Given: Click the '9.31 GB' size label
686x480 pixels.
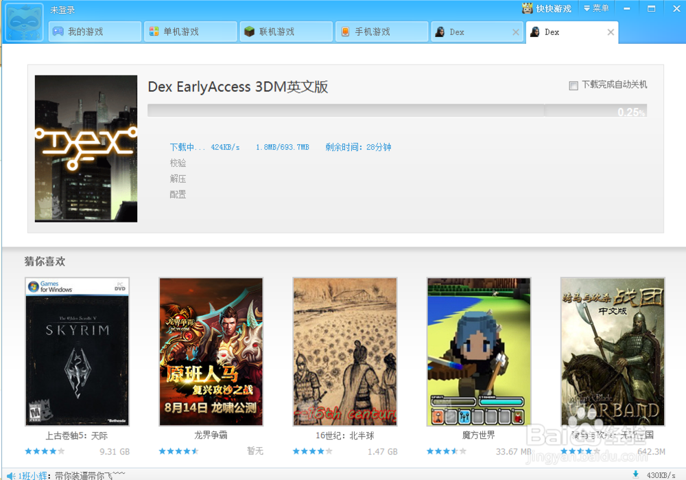Looking at the screenshot, I should point(115,452).
